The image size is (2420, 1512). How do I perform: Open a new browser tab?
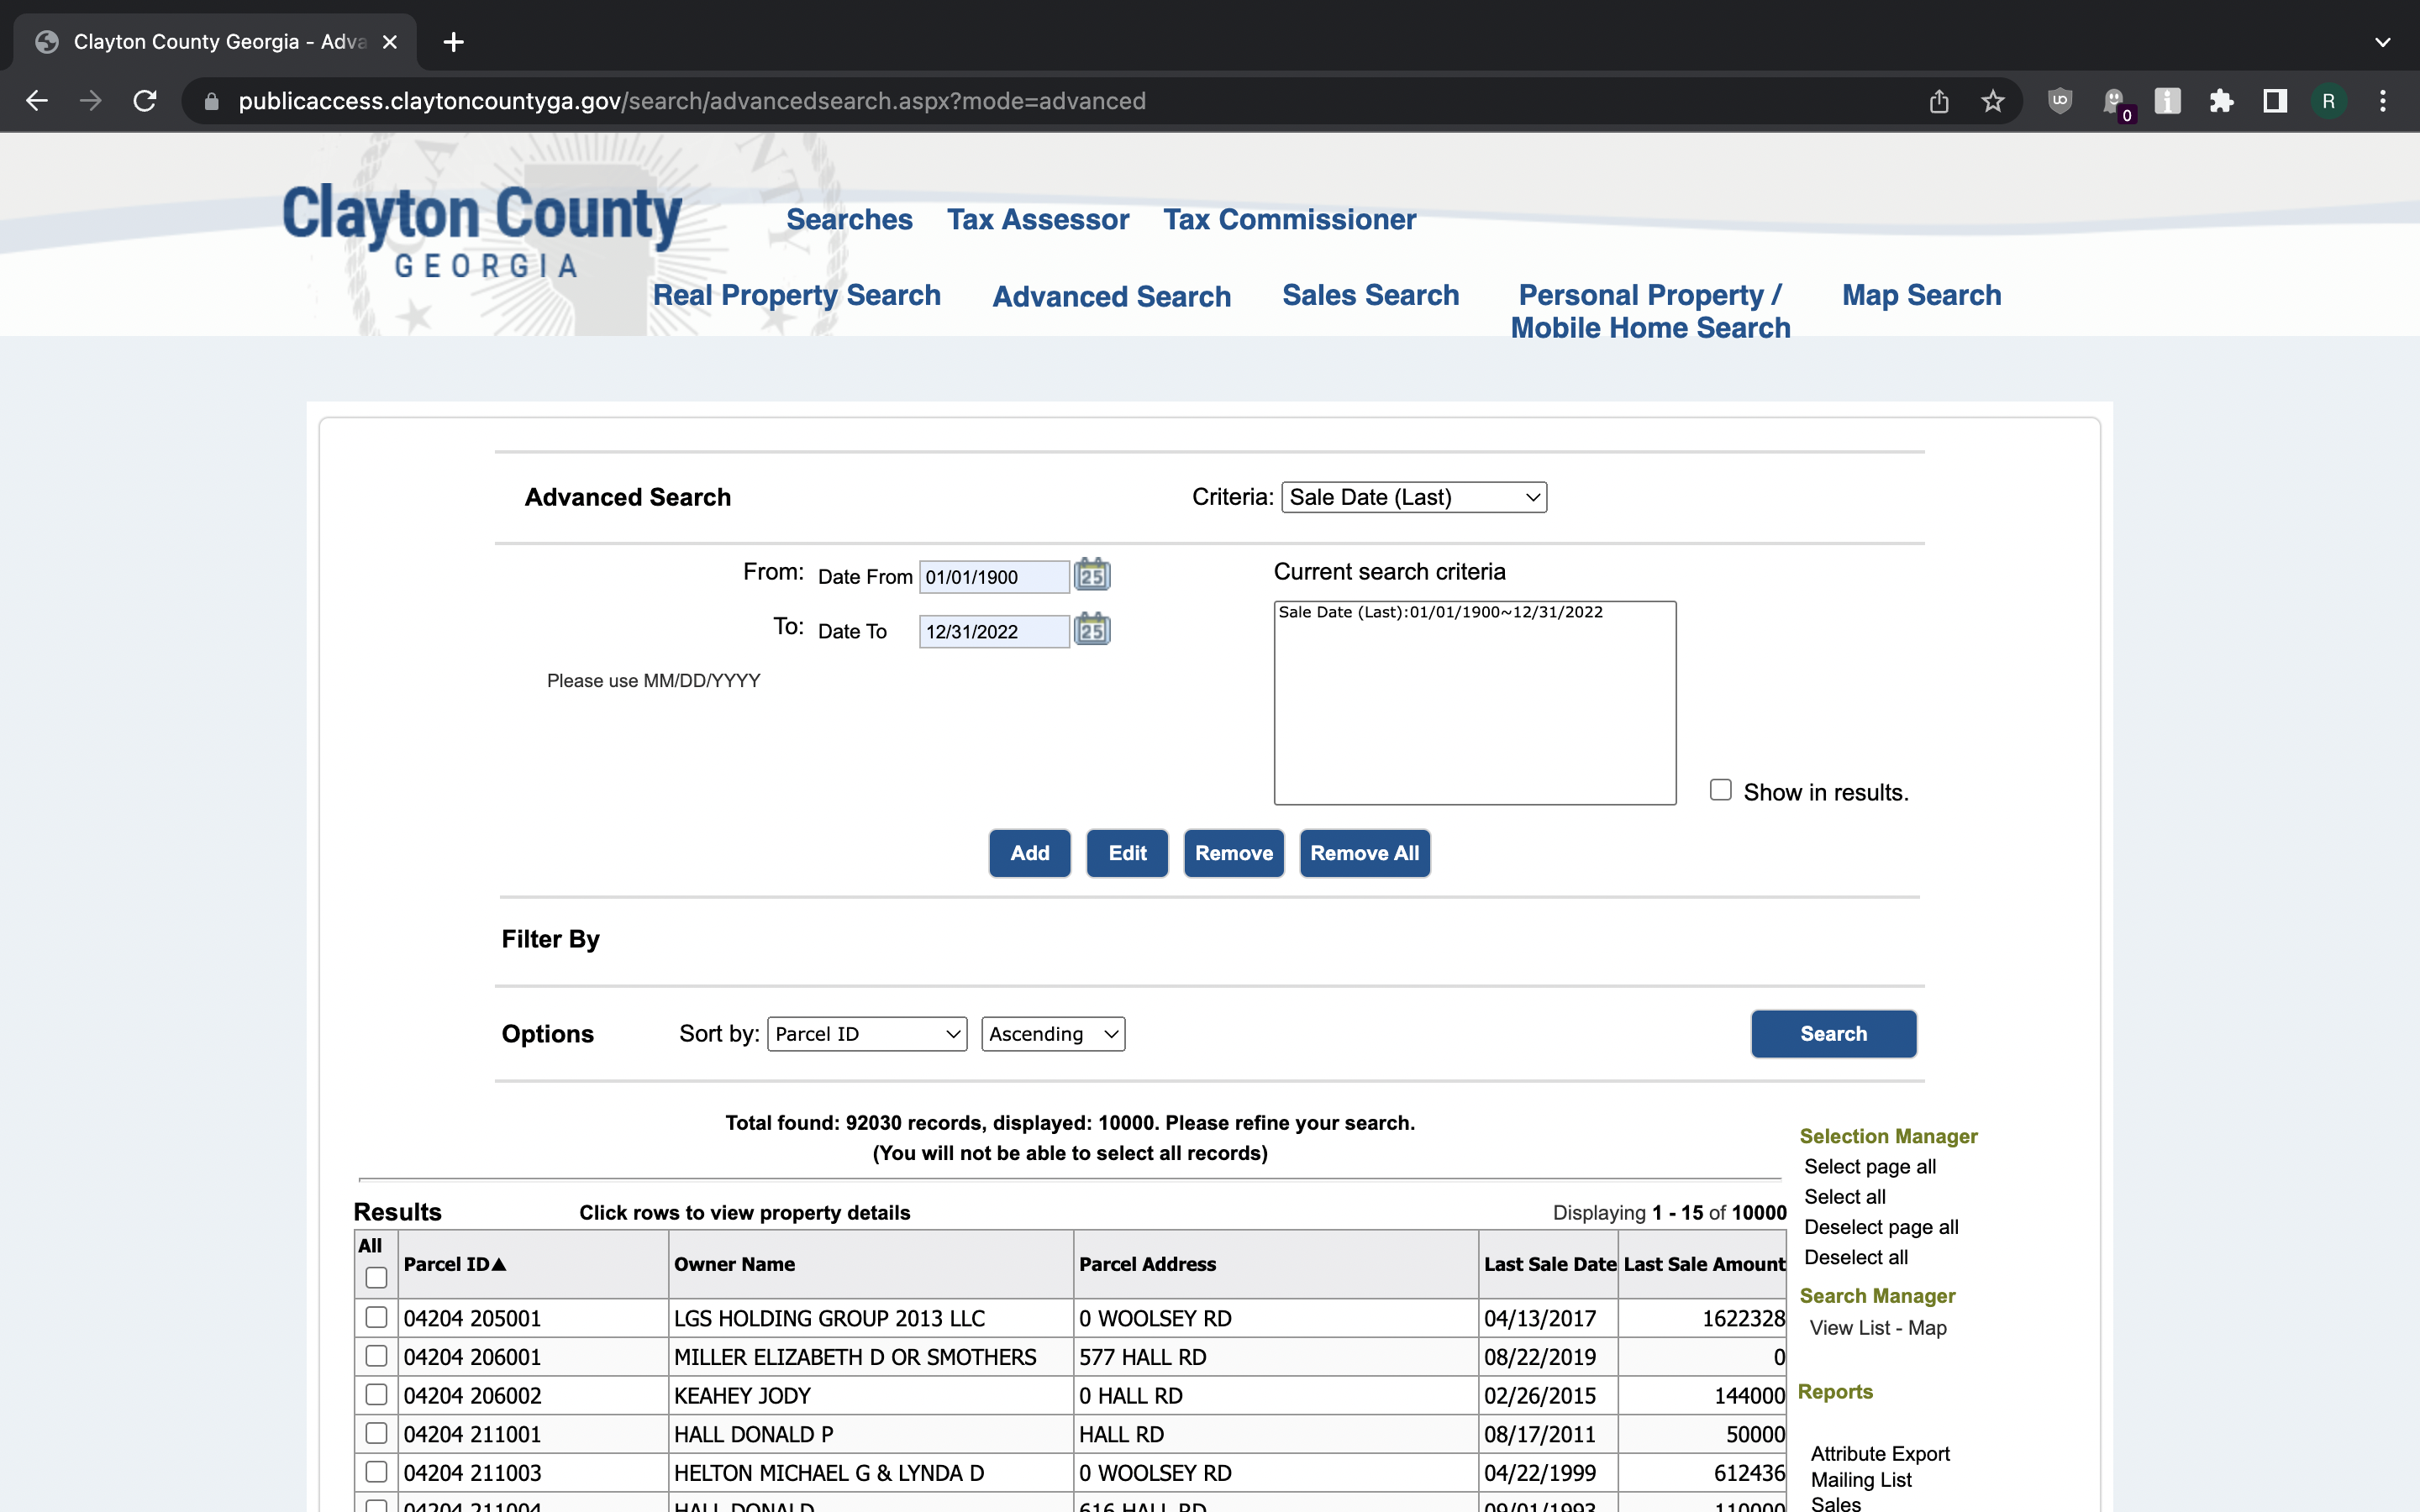[453, 42]
